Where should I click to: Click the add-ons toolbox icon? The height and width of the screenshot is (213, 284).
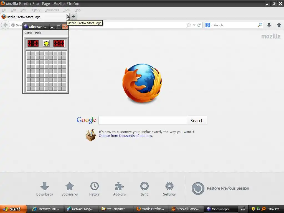click(x=91, y=135)
